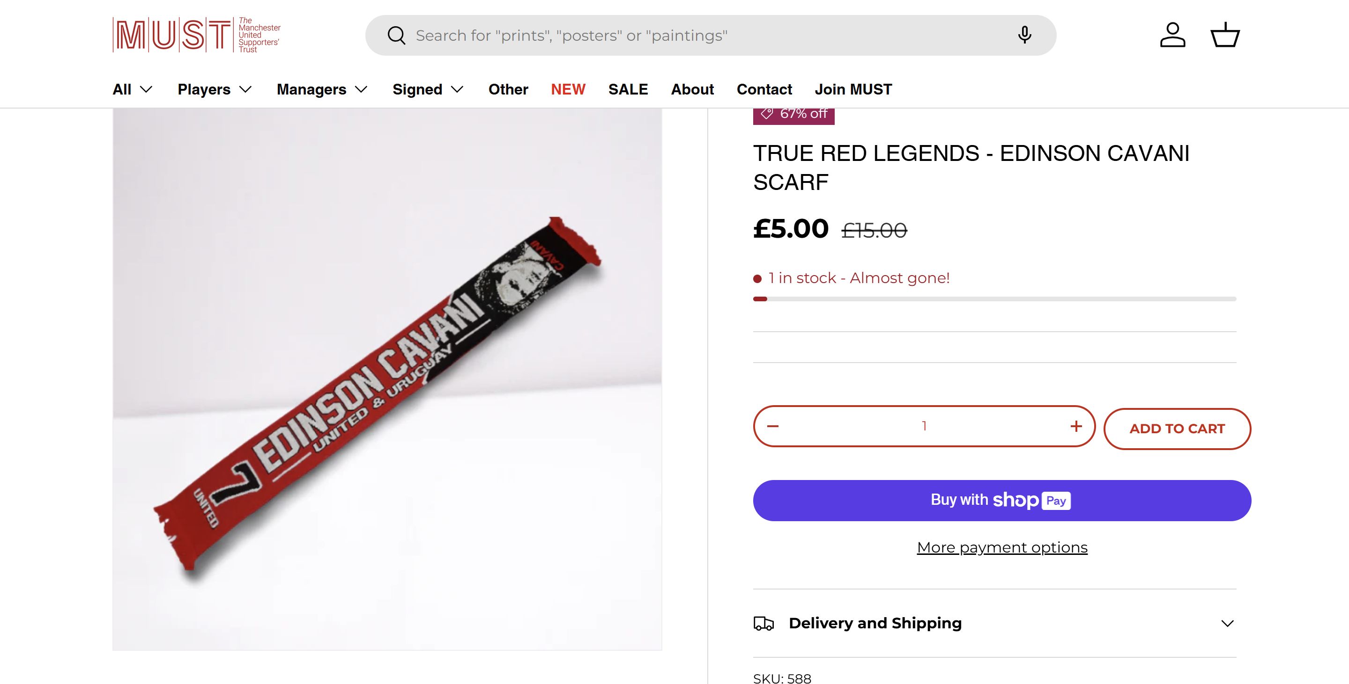Open the shopping basket
1349x684 pixels.
click(1225, 35)
